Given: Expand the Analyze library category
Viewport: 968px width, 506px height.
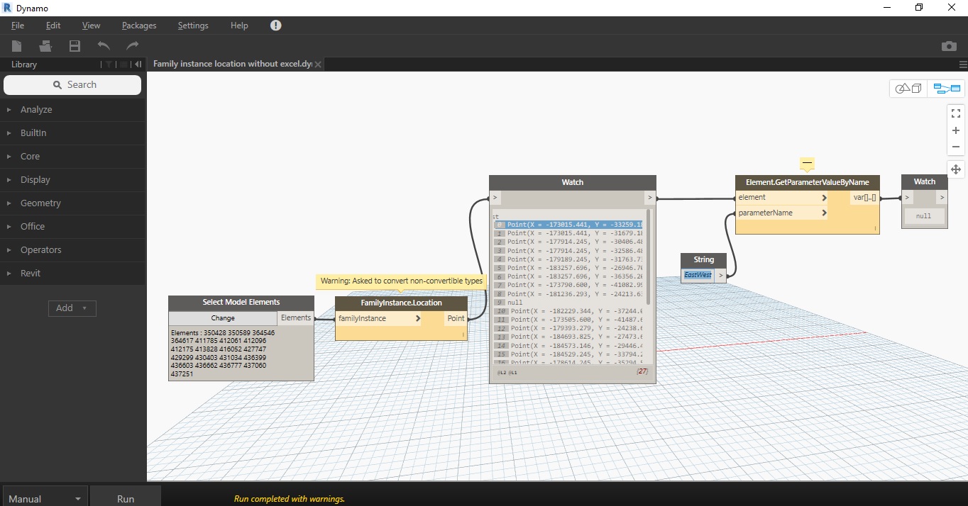Looking at the screenshot, I should 72,110.
